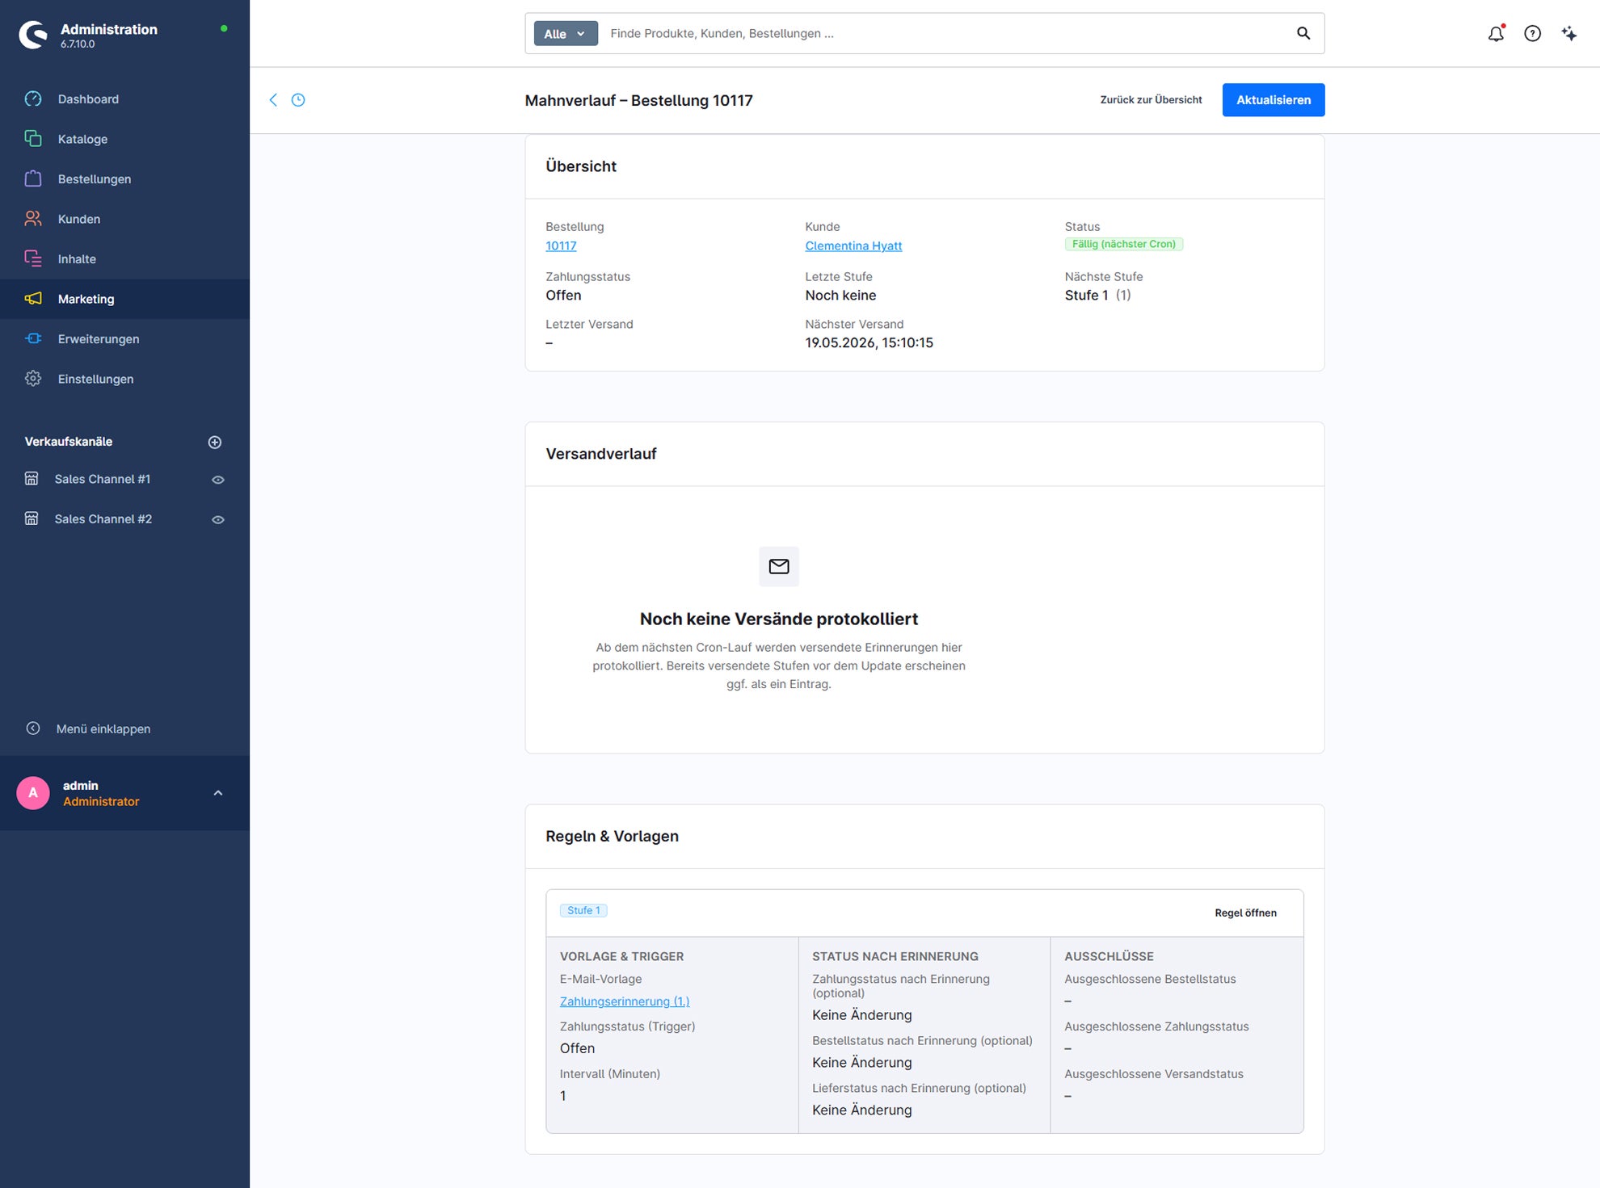
Task: Open the notifications bell icon
Action: pos(1496,33)
